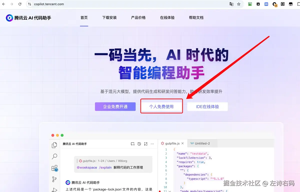Image resolution: width=300 pixels, height=192 pixels.
Task: Open the 在线体验 menu item
Action: [x=167, y=18]
